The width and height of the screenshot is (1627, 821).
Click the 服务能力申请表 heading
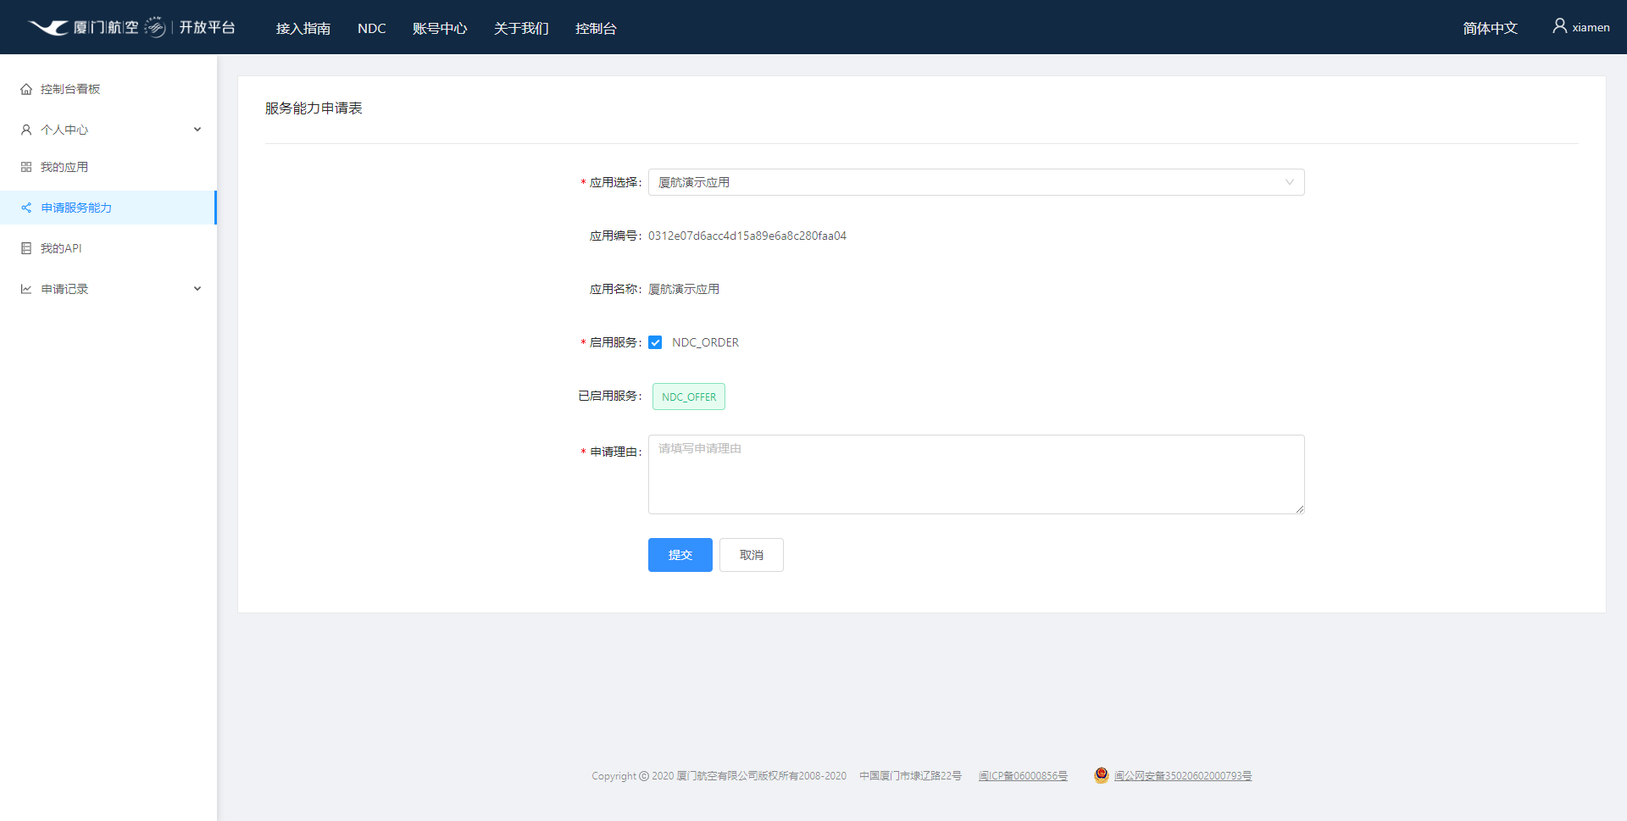click(314, 108)
